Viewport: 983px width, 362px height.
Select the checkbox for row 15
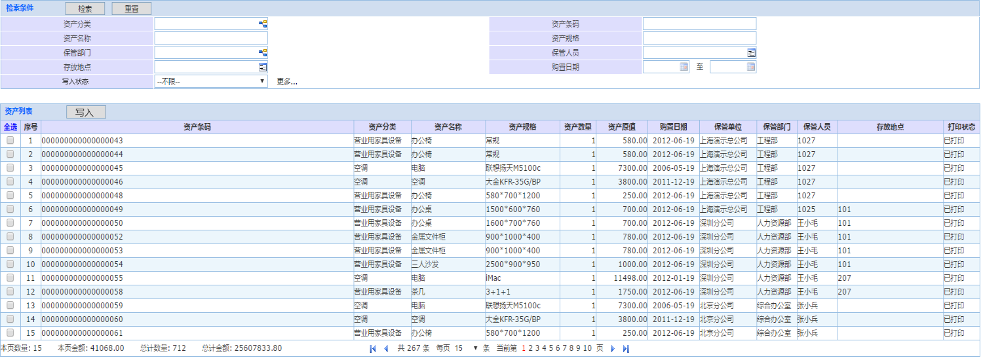[x=10, y=333]
